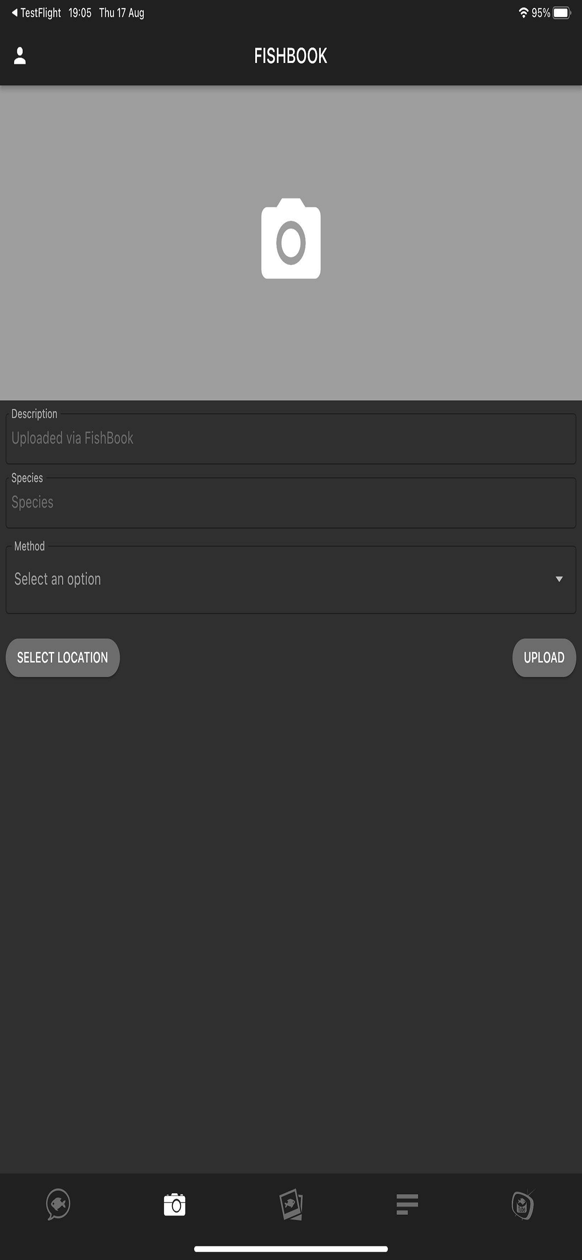Open the leaderboard bars tab
Viewport: 582px width, 1260px height.
[407, 1204]
